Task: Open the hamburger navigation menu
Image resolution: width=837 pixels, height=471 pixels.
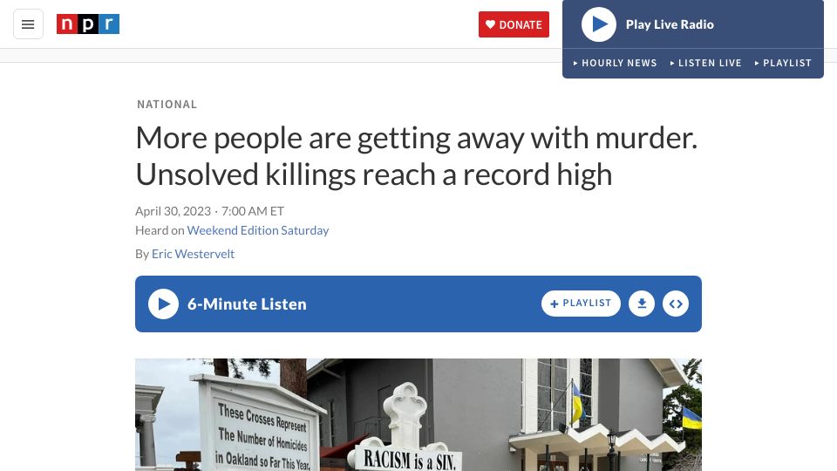Action: point(28,24)
